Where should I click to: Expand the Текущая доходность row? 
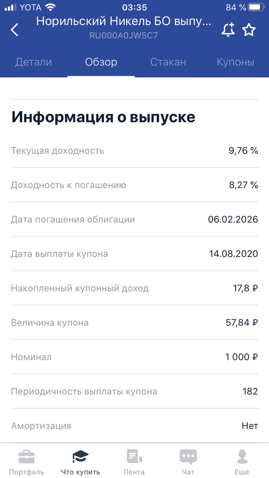(134, 151)
